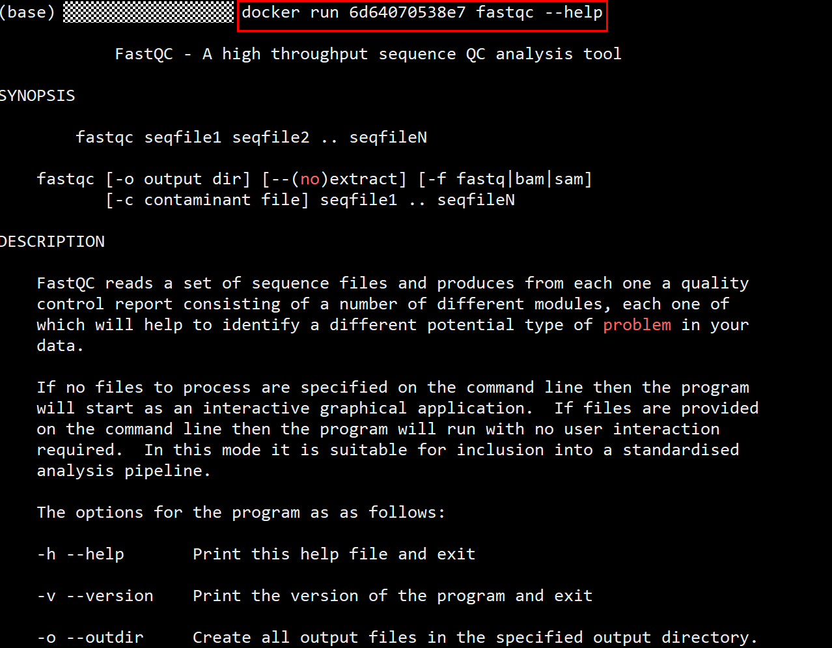Click 'The options for the program' line

241,513
